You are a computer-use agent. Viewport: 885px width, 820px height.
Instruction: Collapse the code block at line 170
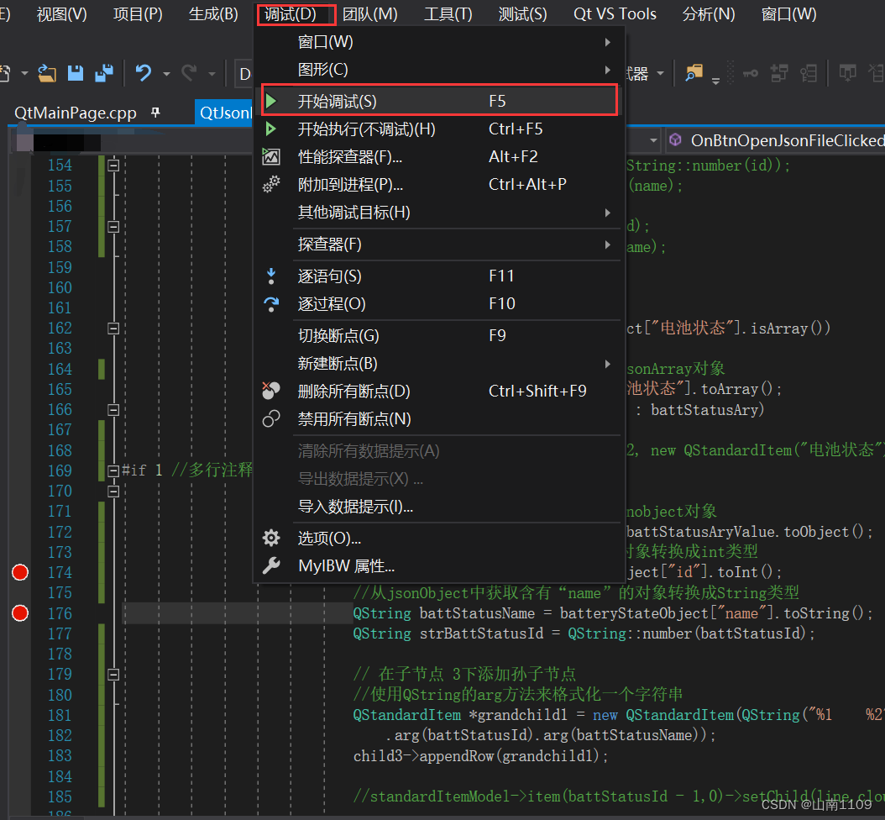coord(113,491)
